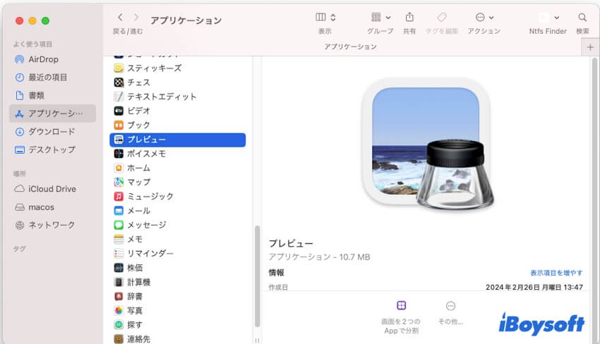
Task: Click the column resize handle at bottom
Action: tap(257, 340)
